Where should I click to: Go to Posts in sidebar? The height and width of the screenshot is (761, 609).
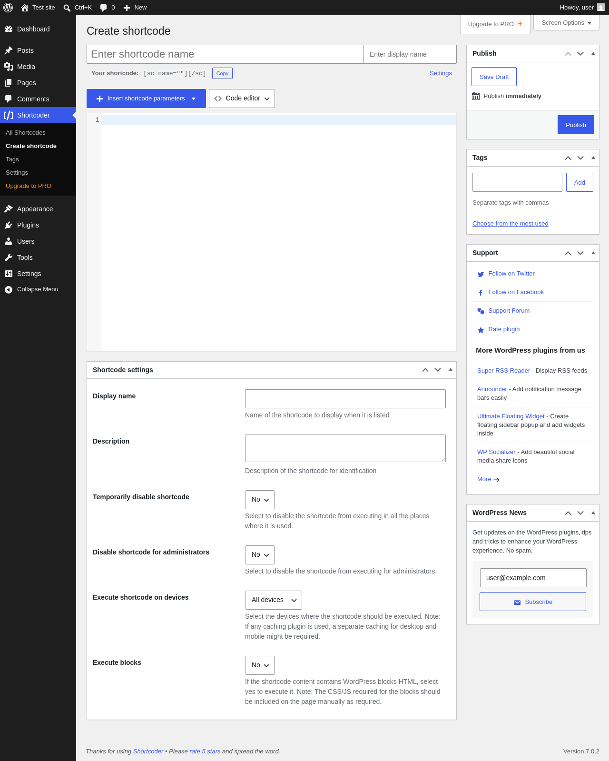38,50
